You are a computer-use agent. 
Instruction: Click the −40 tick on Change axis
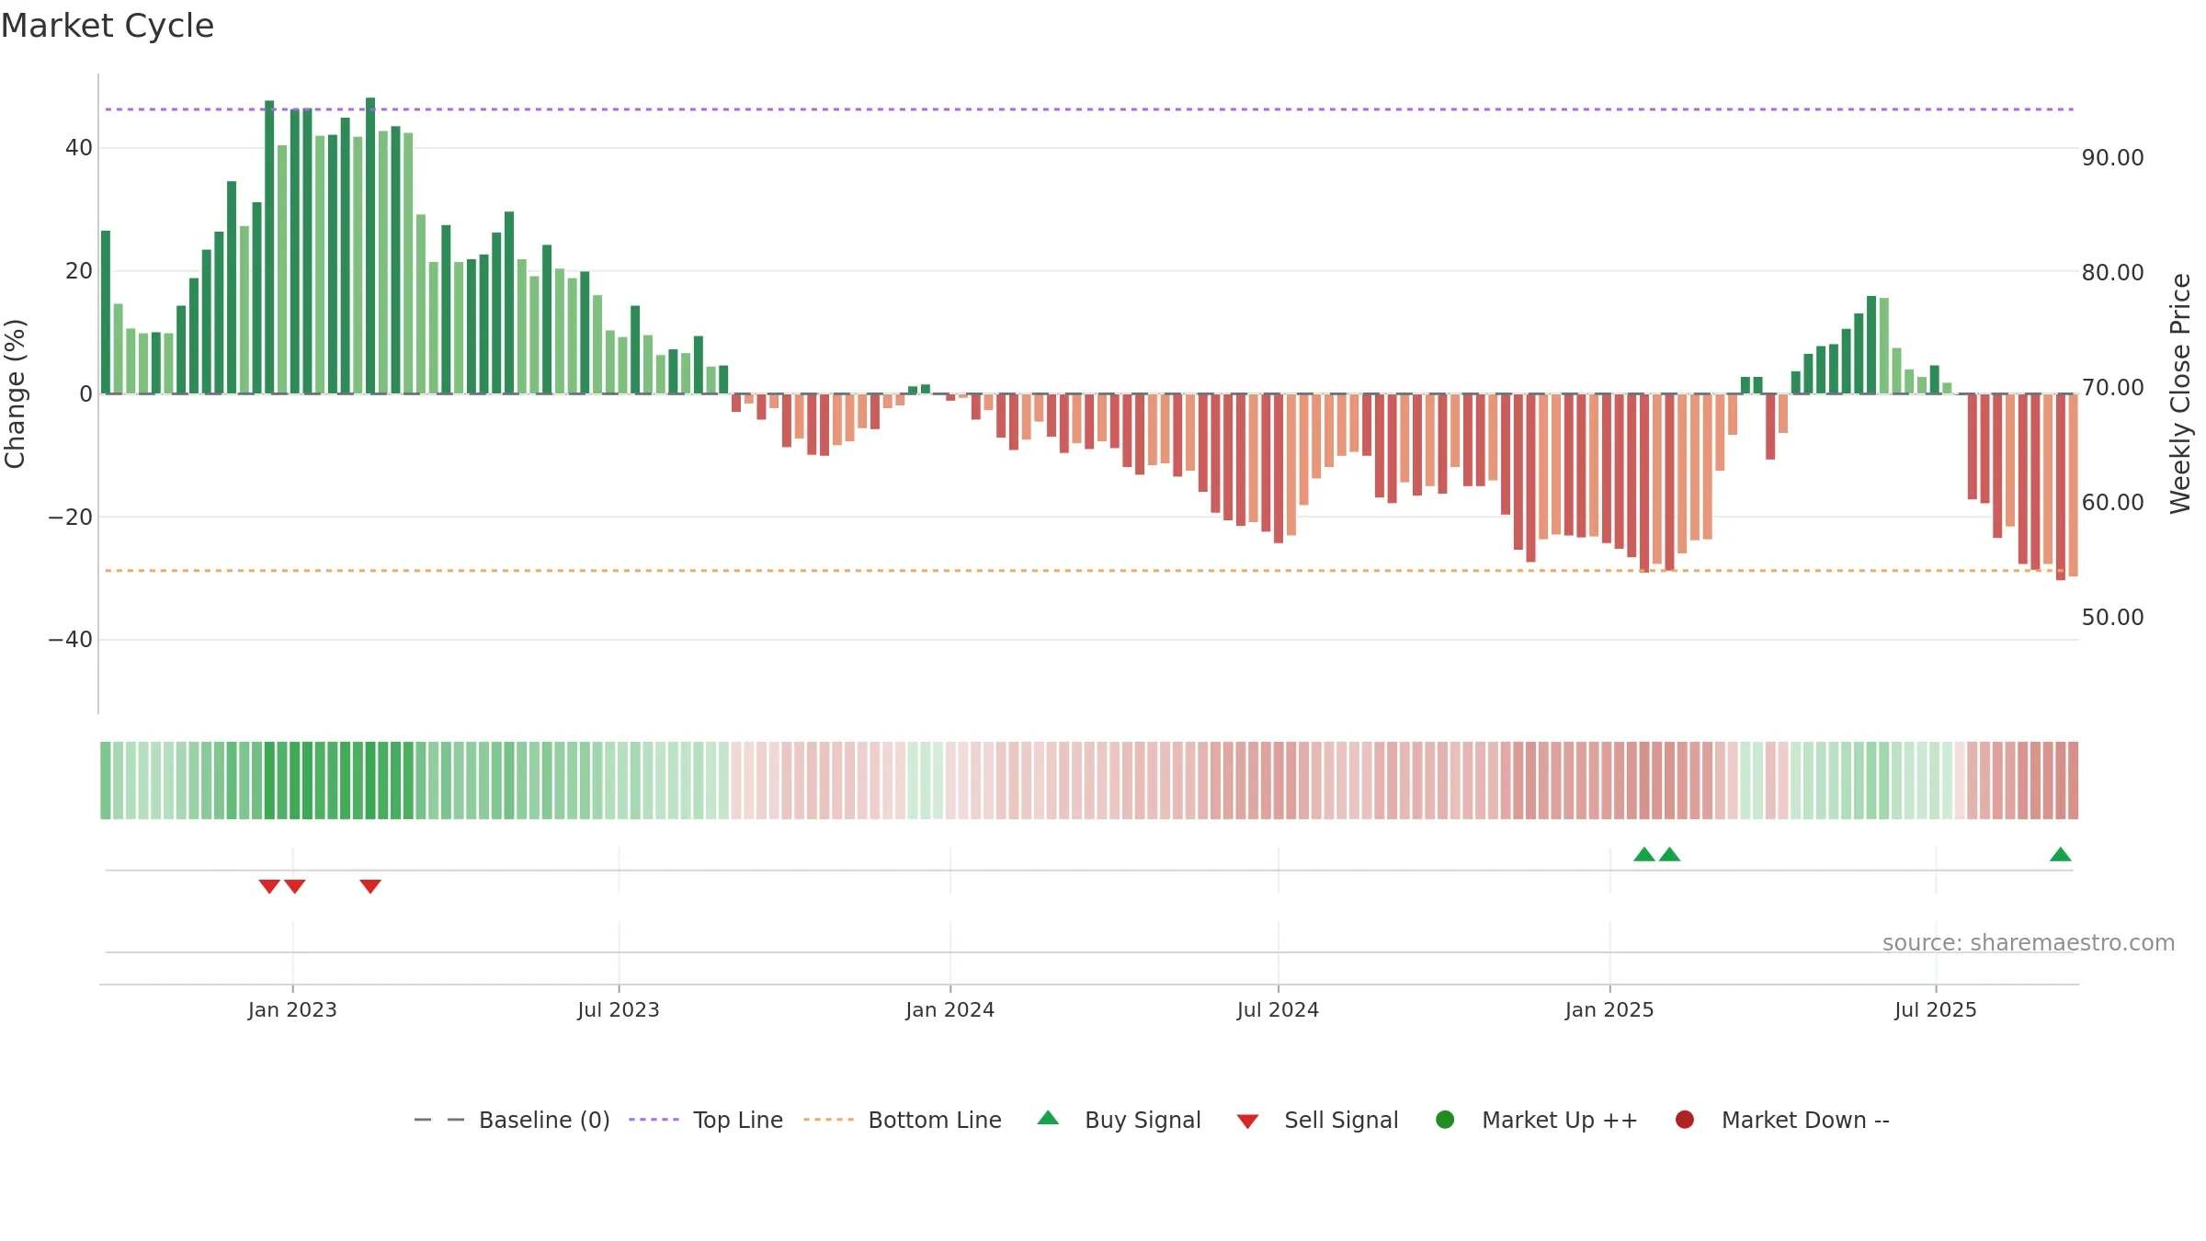click(x=71, y=640)
